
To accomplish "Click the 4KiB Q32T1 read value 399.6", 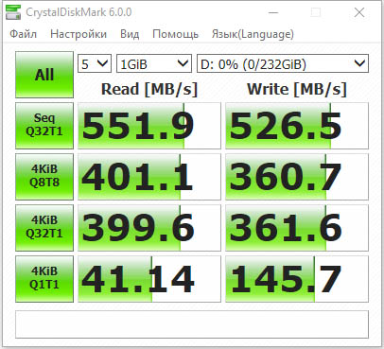I will [149, 228].
